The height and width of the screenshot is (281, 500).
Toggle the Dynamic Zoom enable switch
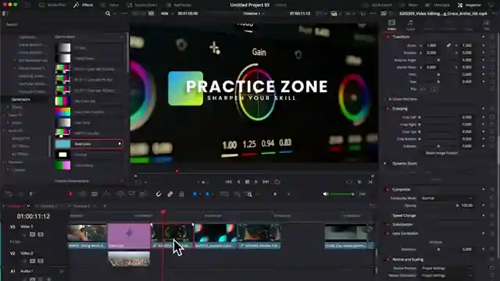(x=385, y=163)
